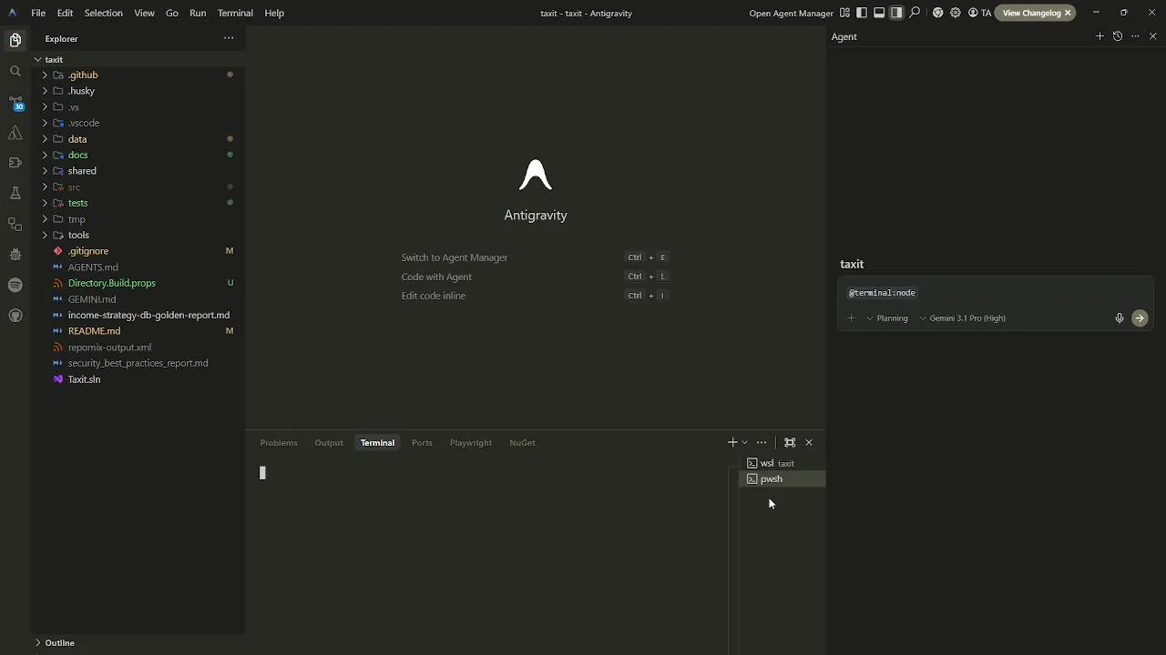Open Directory.Build.props file
The width and height of the screenshot is (1166, 655).
(x=138, y=283)
